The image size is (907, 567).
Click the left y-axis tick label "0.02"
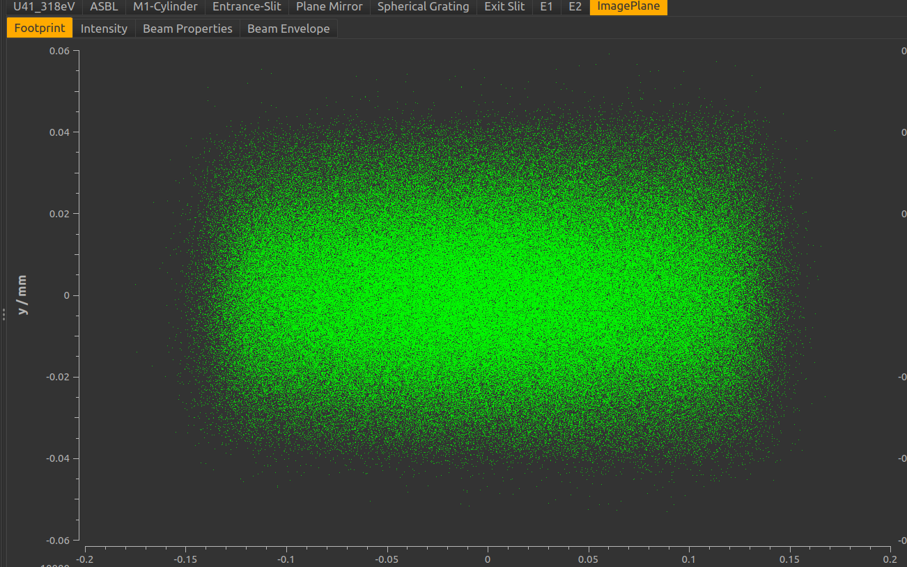click(59, 214)
